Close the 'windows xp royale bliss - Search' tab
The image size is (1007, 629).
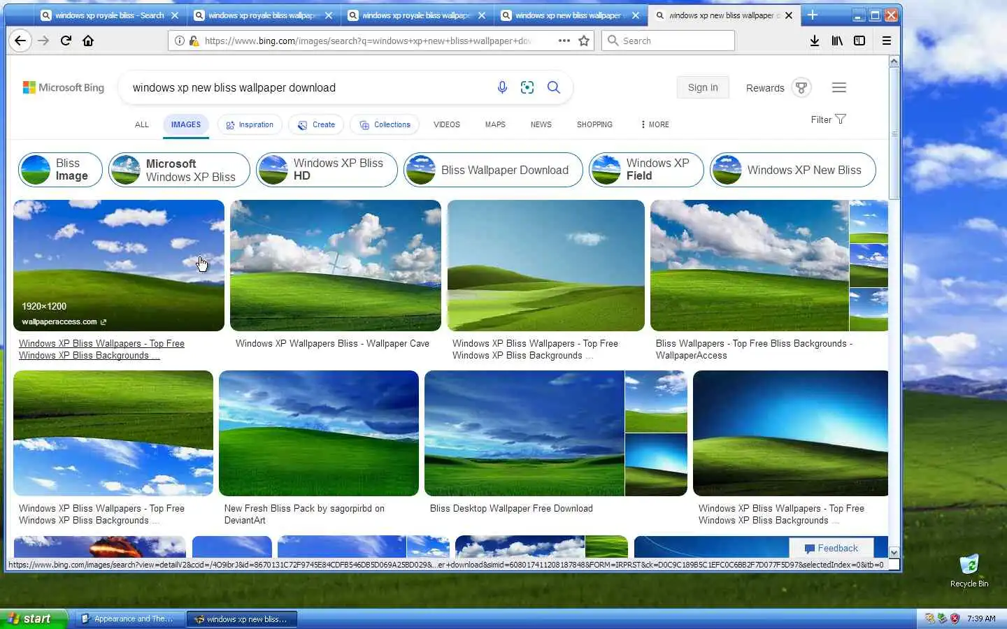(175, 15)
